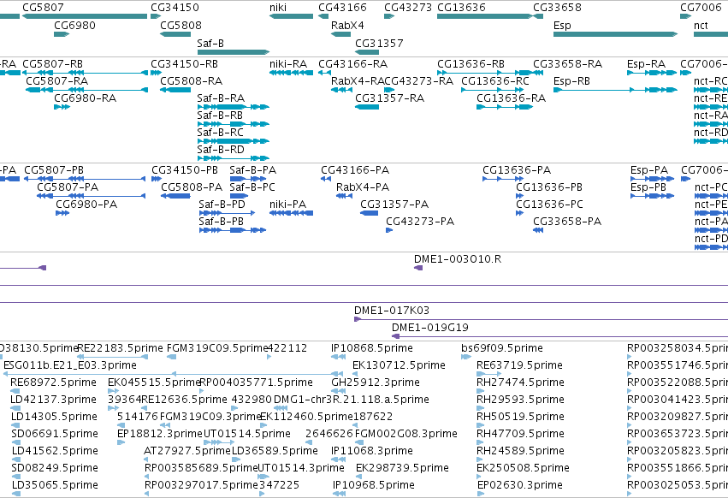Click EST GH25912.3prime
Viewport: 728px width, 498px height.
338,391
